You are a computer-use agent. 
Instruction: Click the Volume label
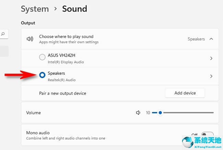tap(33, 113)
